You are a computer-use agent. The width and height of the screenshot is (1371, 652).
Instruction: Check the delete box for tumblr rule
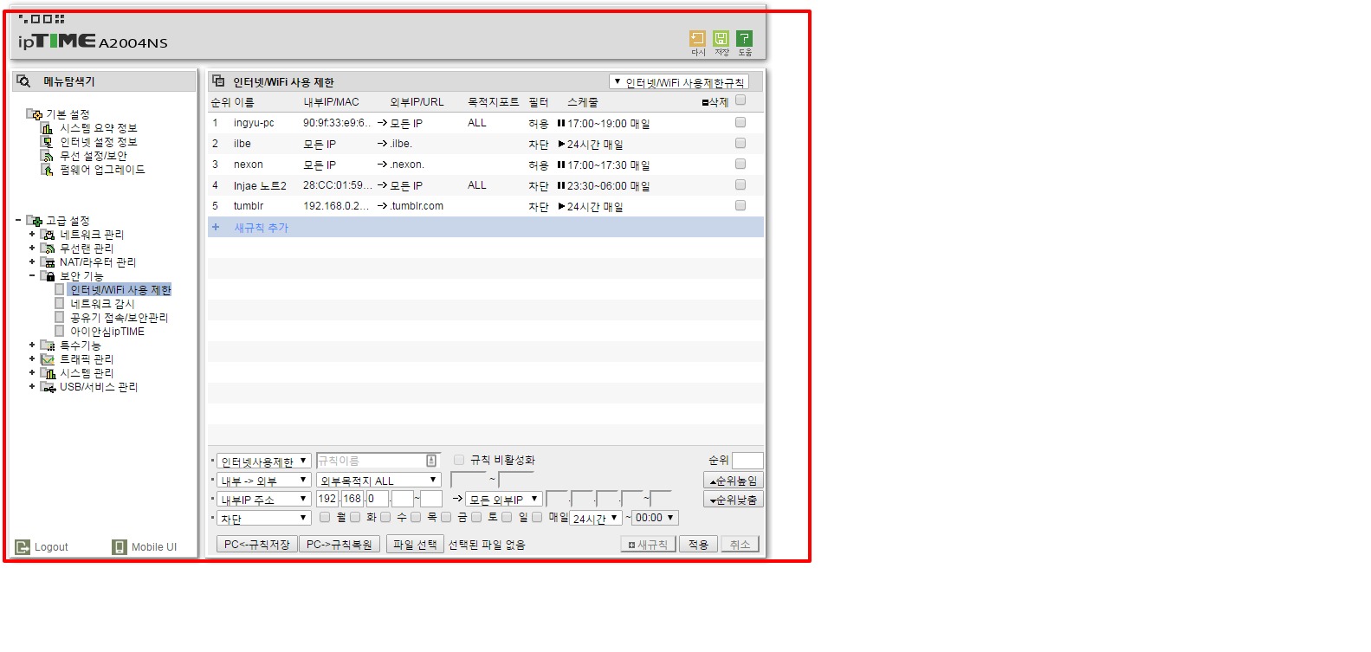click(740, 205)
